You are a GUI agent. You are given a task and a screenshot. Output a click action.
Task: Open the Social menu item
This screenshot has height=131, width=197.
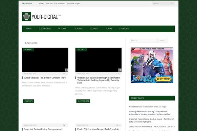(109, 28)
